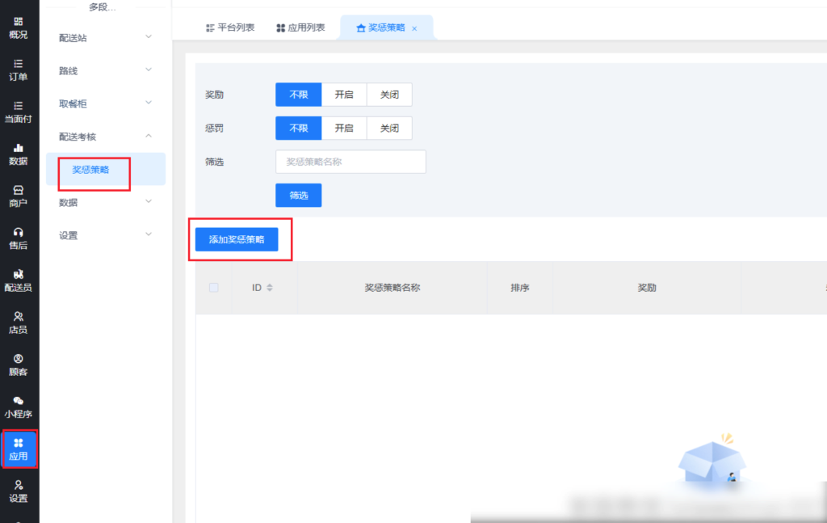Tick the select-all checkbox in table header
Image resolution: width=827 pixels, height=523 pixels.
click(x=213, y=287)
